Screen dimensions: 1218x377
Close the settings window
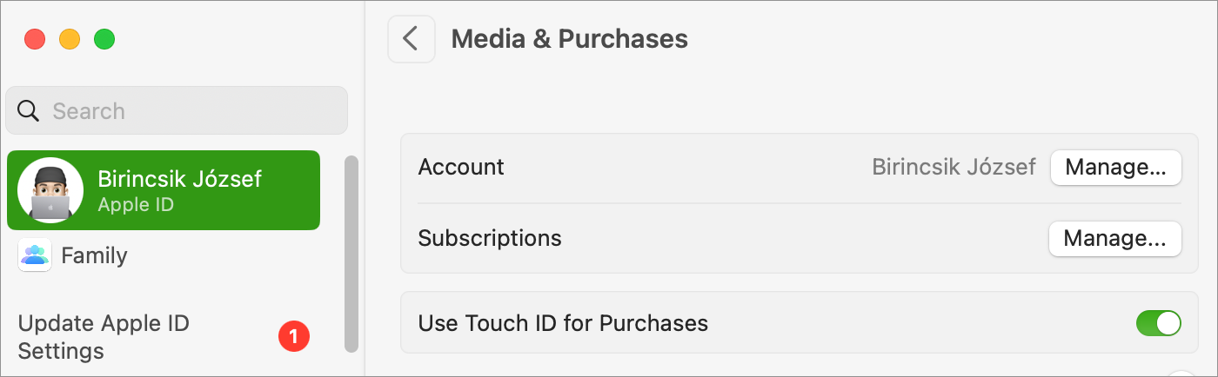(35, 39)
